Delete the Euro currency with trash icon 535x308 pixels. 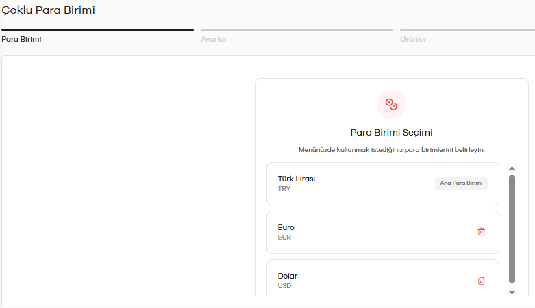pos(481,231)
